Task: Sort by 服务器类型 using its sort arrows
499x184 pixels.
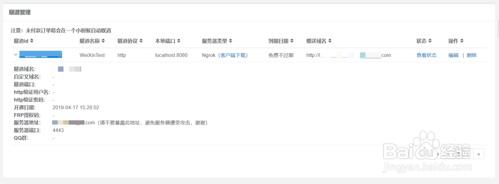Action: 231,41
